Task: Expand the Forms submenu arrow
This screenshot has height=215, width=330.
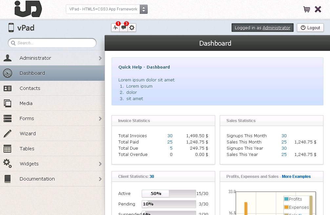Action: pos(100,118)
